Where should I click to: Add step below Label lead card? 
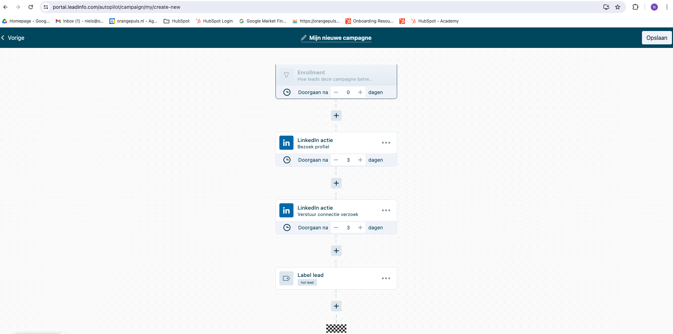pyautogui.click(x=336, y=306)
